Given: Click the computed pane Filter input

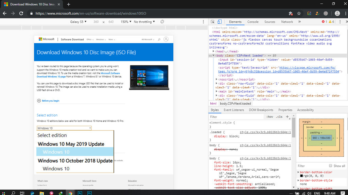Looking at the screenshot, I should (312, 166).
